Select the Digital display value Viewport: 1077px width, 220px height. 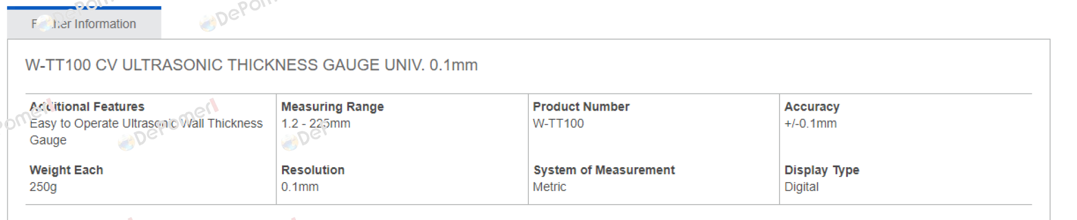(801, 187)
